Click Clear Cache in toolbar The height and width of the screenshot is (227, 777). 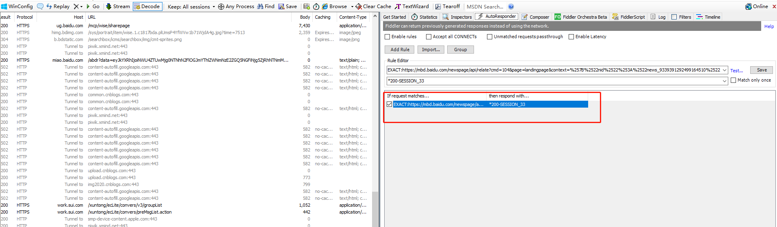[373, 6]
